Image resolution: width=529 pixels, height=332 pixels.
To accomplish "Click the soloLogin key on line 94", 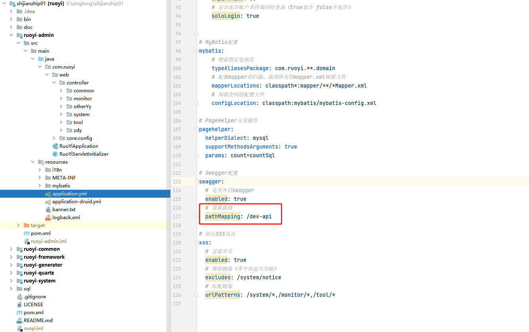I will tap(226, 16).
